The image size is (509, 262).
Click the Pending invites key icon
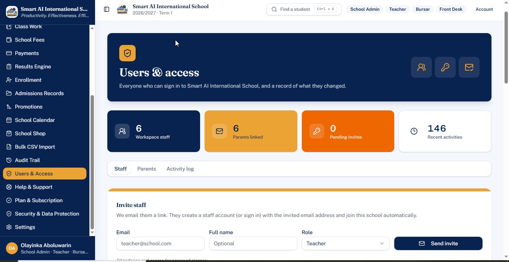[x=317, y=131]
